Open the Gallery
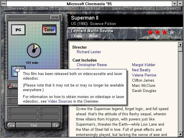The image size is (184, 138). click(x=118, y=9)
